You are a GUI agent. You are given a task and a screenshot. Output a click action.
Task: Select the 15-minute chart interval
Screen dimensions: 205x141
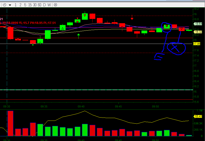point(30,5)
